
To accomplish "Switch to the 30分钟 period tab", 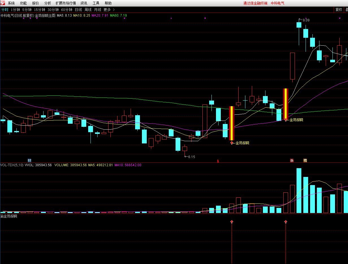I will [x=53, y=10].
